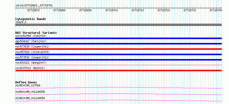
Task: Click ruler position 87718670
Action: coord(33,10)
